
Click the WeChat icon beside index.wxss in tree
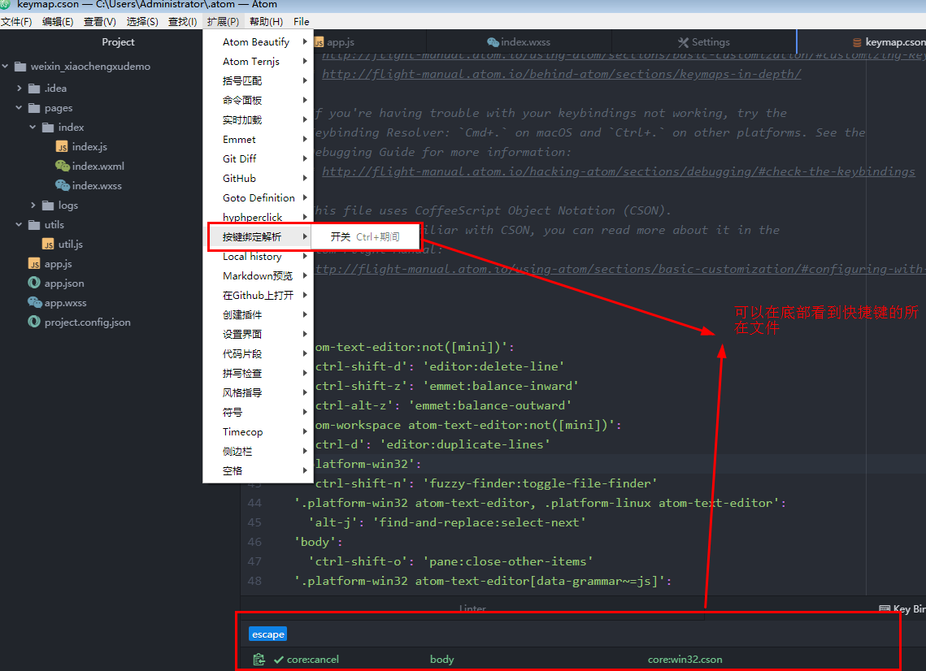coord(62,185)
